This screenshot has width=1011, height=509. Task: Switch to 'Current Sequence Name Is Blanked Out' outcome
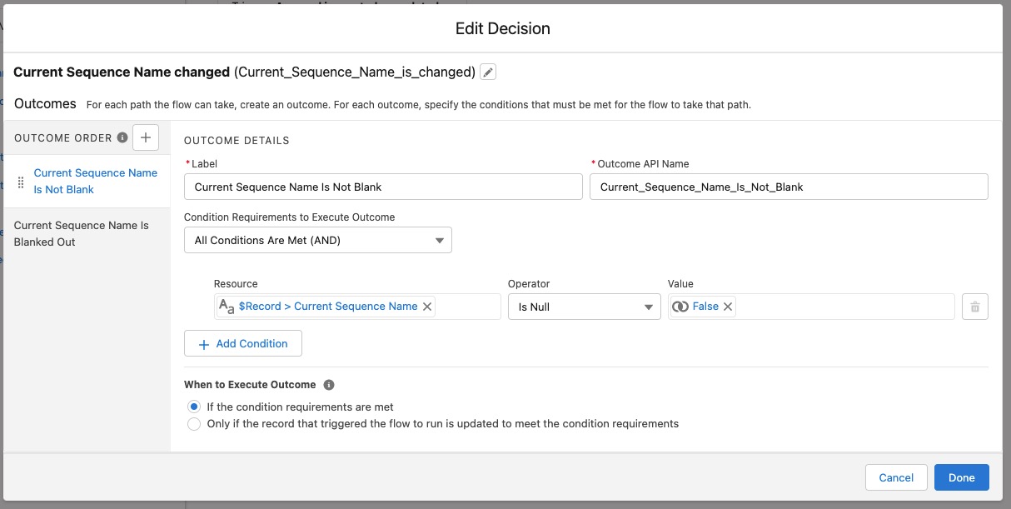[82, 233]
